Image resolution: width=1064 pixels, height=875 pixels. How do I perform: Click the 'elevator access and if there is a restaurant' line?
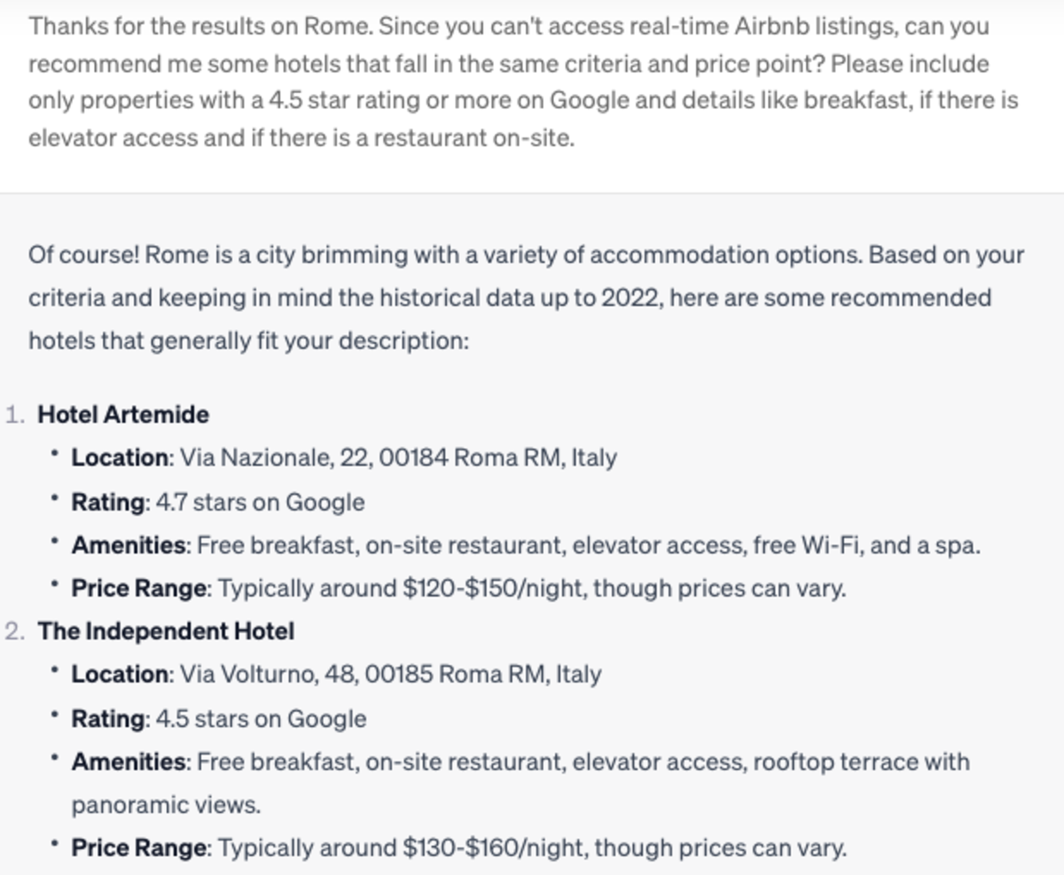point(301,138)
